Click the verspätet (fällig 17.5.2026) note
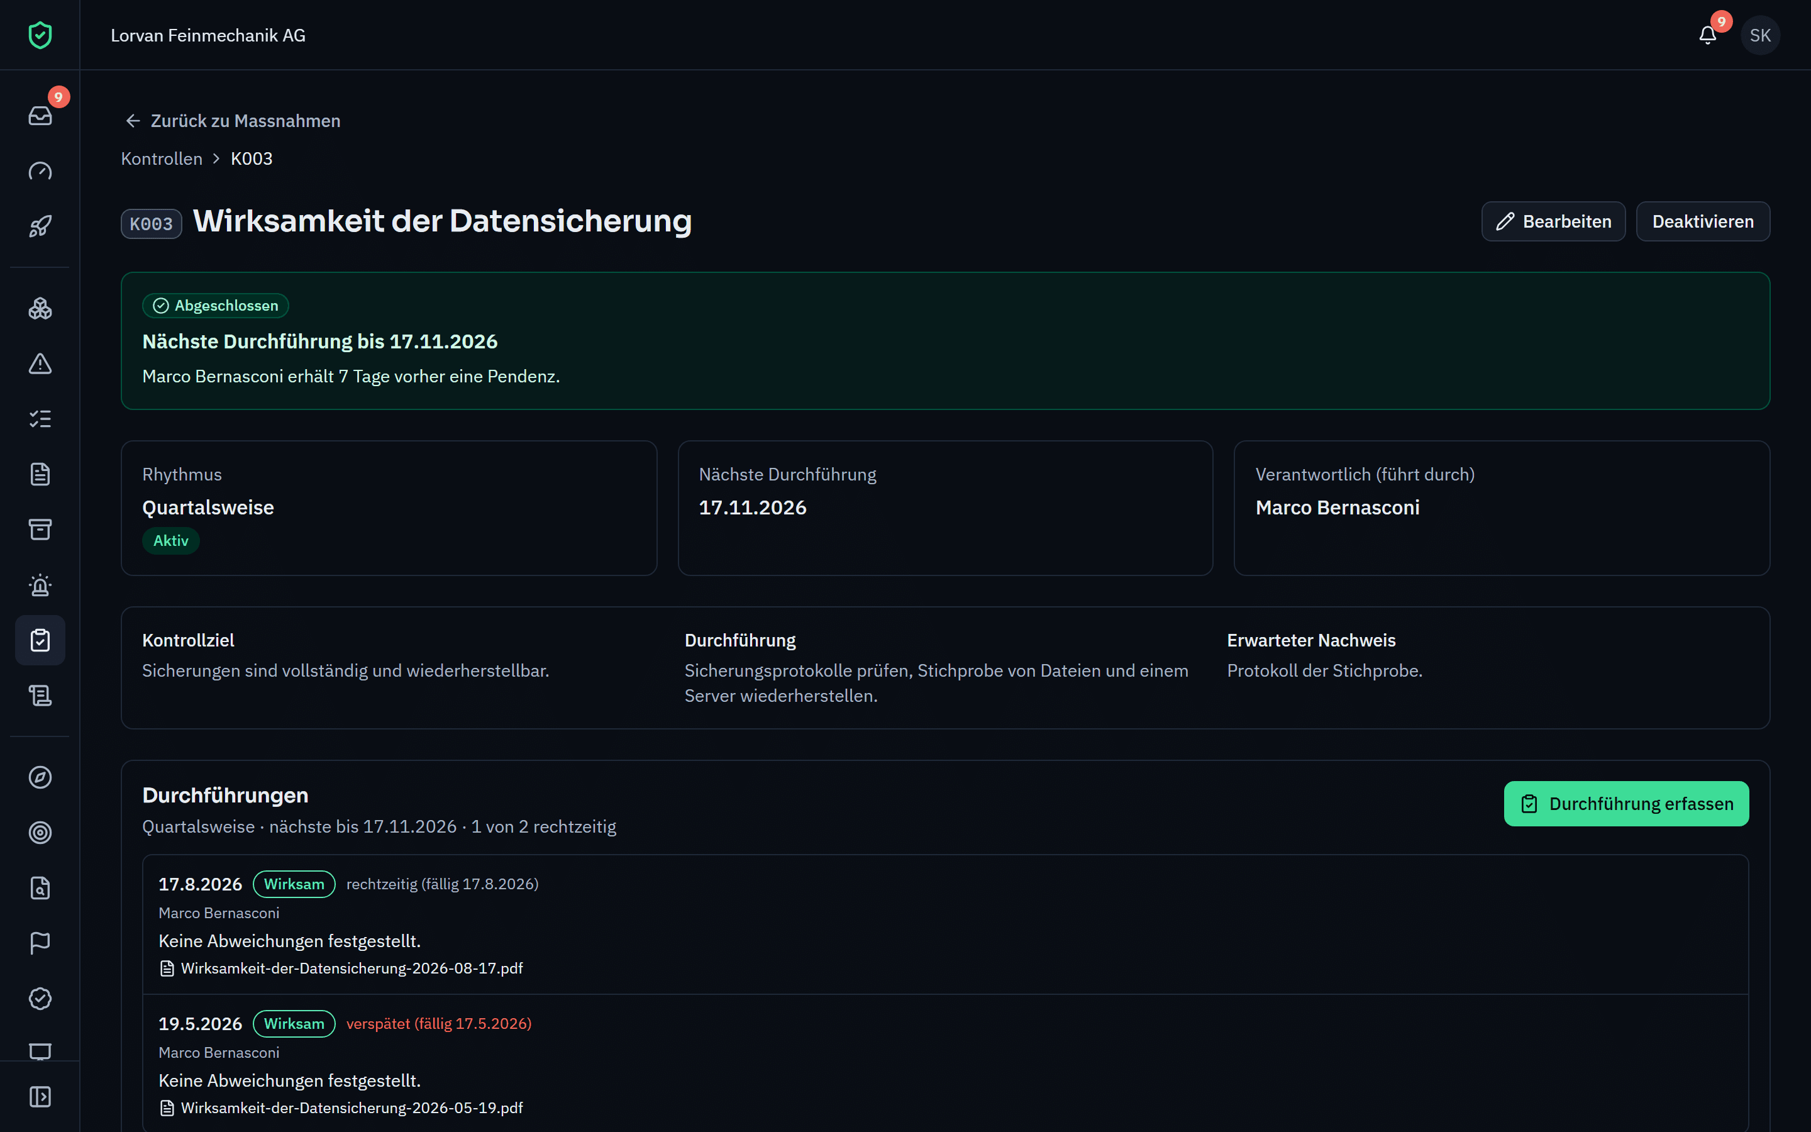The height and width of the screenshot is (1132, 1811). (438, 1023)
